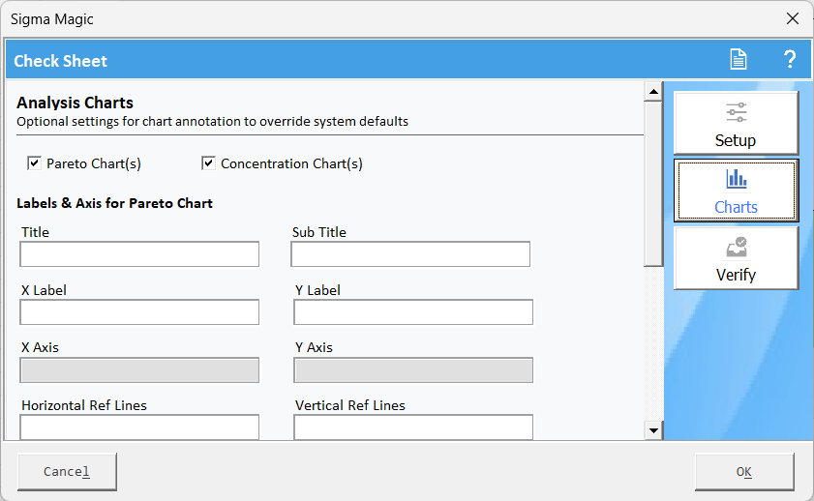Select the Vertical Ref Lines input box
814x501 pixels.
(x=413, y=427)
